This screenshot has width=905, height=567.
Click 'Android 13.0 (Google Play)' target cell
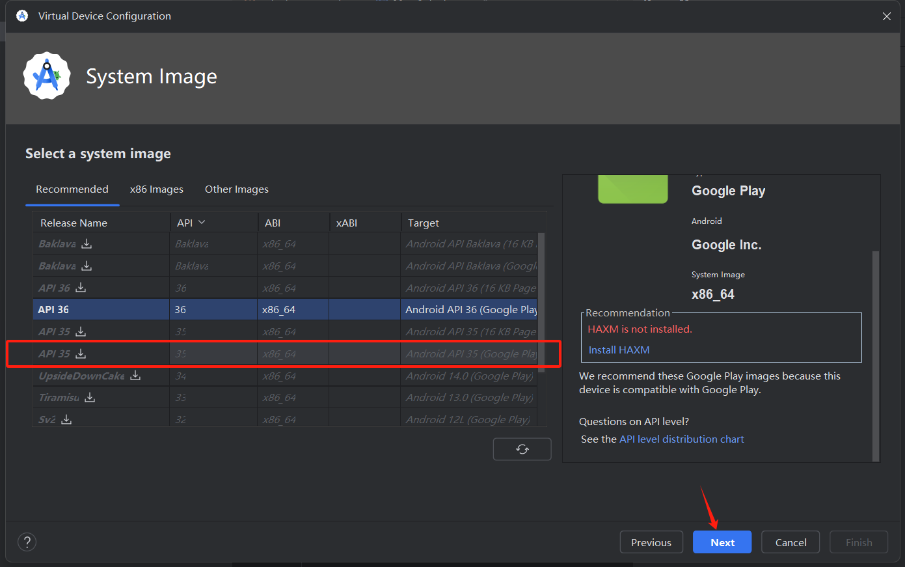coord(469,398)
